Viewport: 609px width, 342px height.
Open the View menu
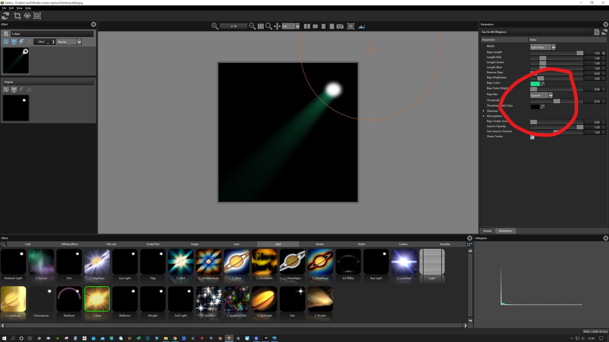click(x=19, y=8)
